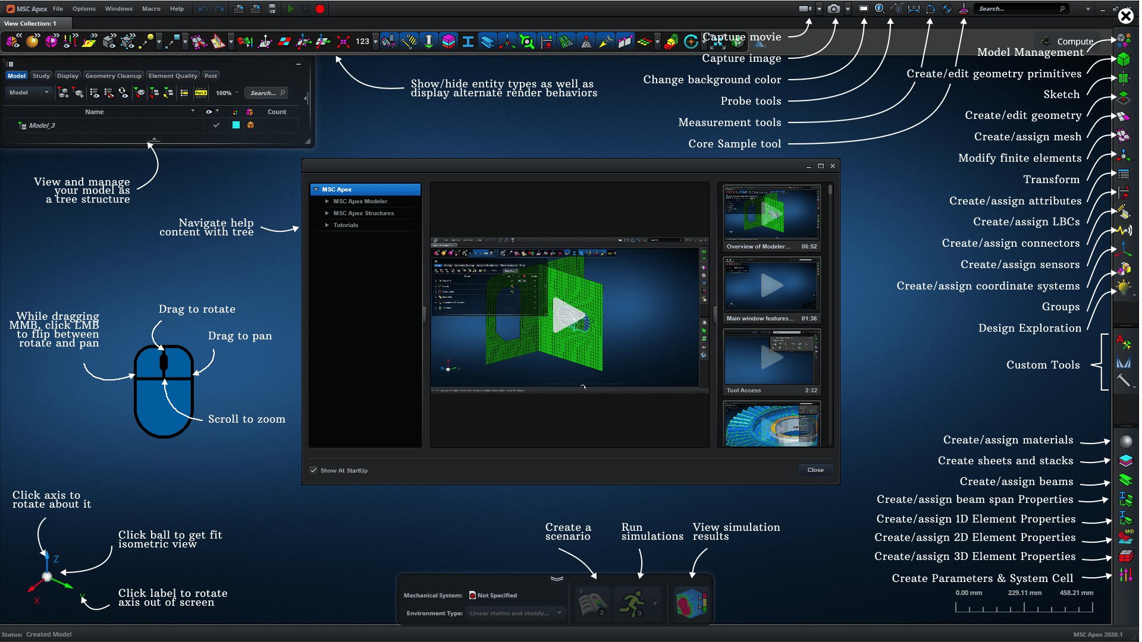Screen dimensions: 1142x642
Task: Click the View simulation results icon
Action: (x=691, y=604)
